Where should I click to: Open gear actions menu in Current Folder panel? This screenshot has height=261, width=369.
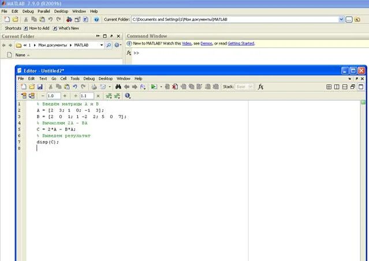[117, 45]
